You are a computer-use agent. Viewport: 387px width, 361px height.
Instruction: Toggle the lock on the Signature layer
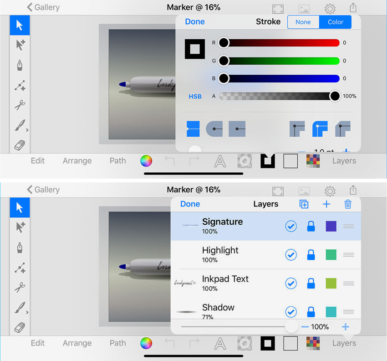[311, 226]
